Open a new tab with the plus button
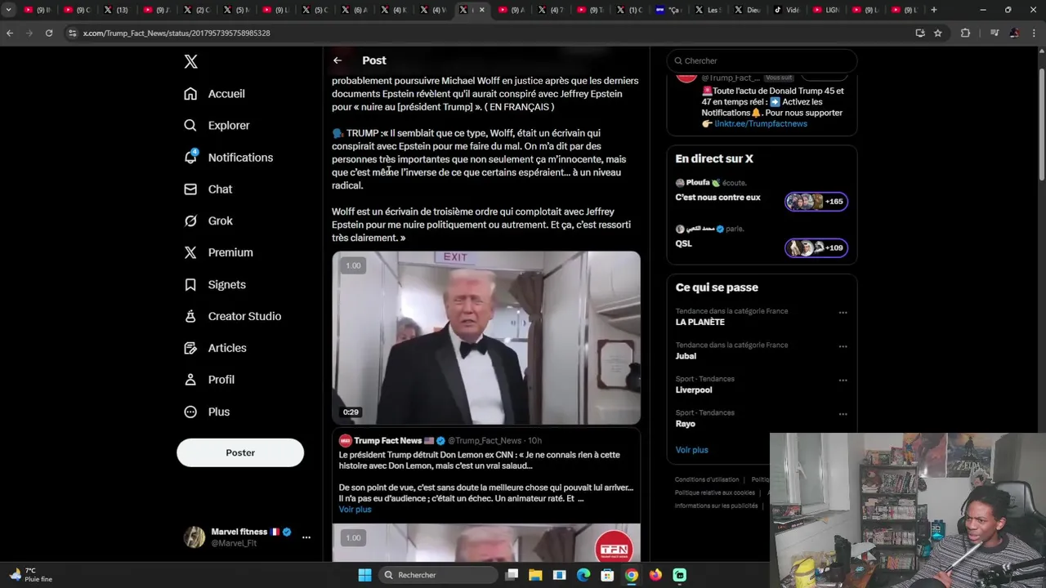 click(x=934, y=10)
